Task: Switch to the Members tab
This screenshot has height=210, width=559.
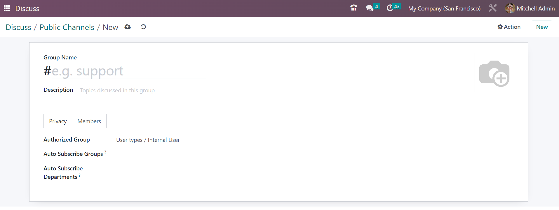Action: [89, 121]
